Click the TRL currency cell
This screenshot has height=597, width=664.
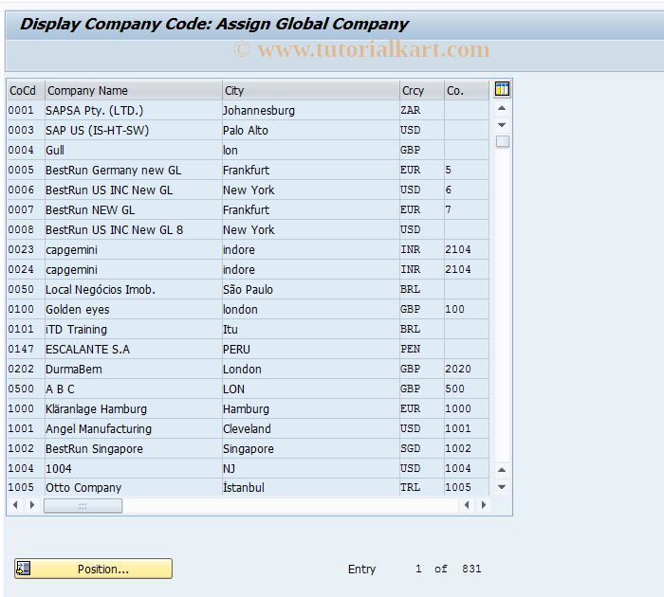[422, 487]
